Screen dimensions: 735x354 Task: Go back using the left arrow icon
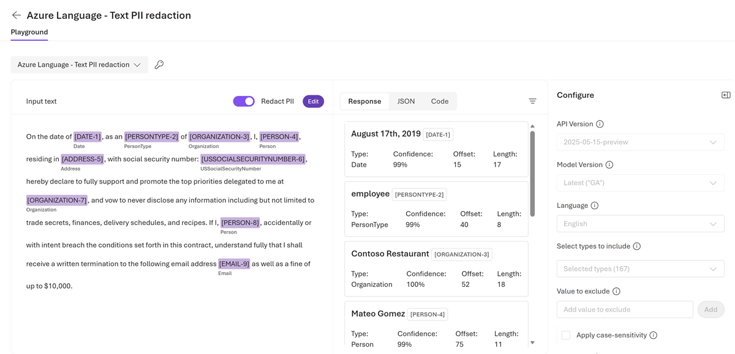[17, 15]
